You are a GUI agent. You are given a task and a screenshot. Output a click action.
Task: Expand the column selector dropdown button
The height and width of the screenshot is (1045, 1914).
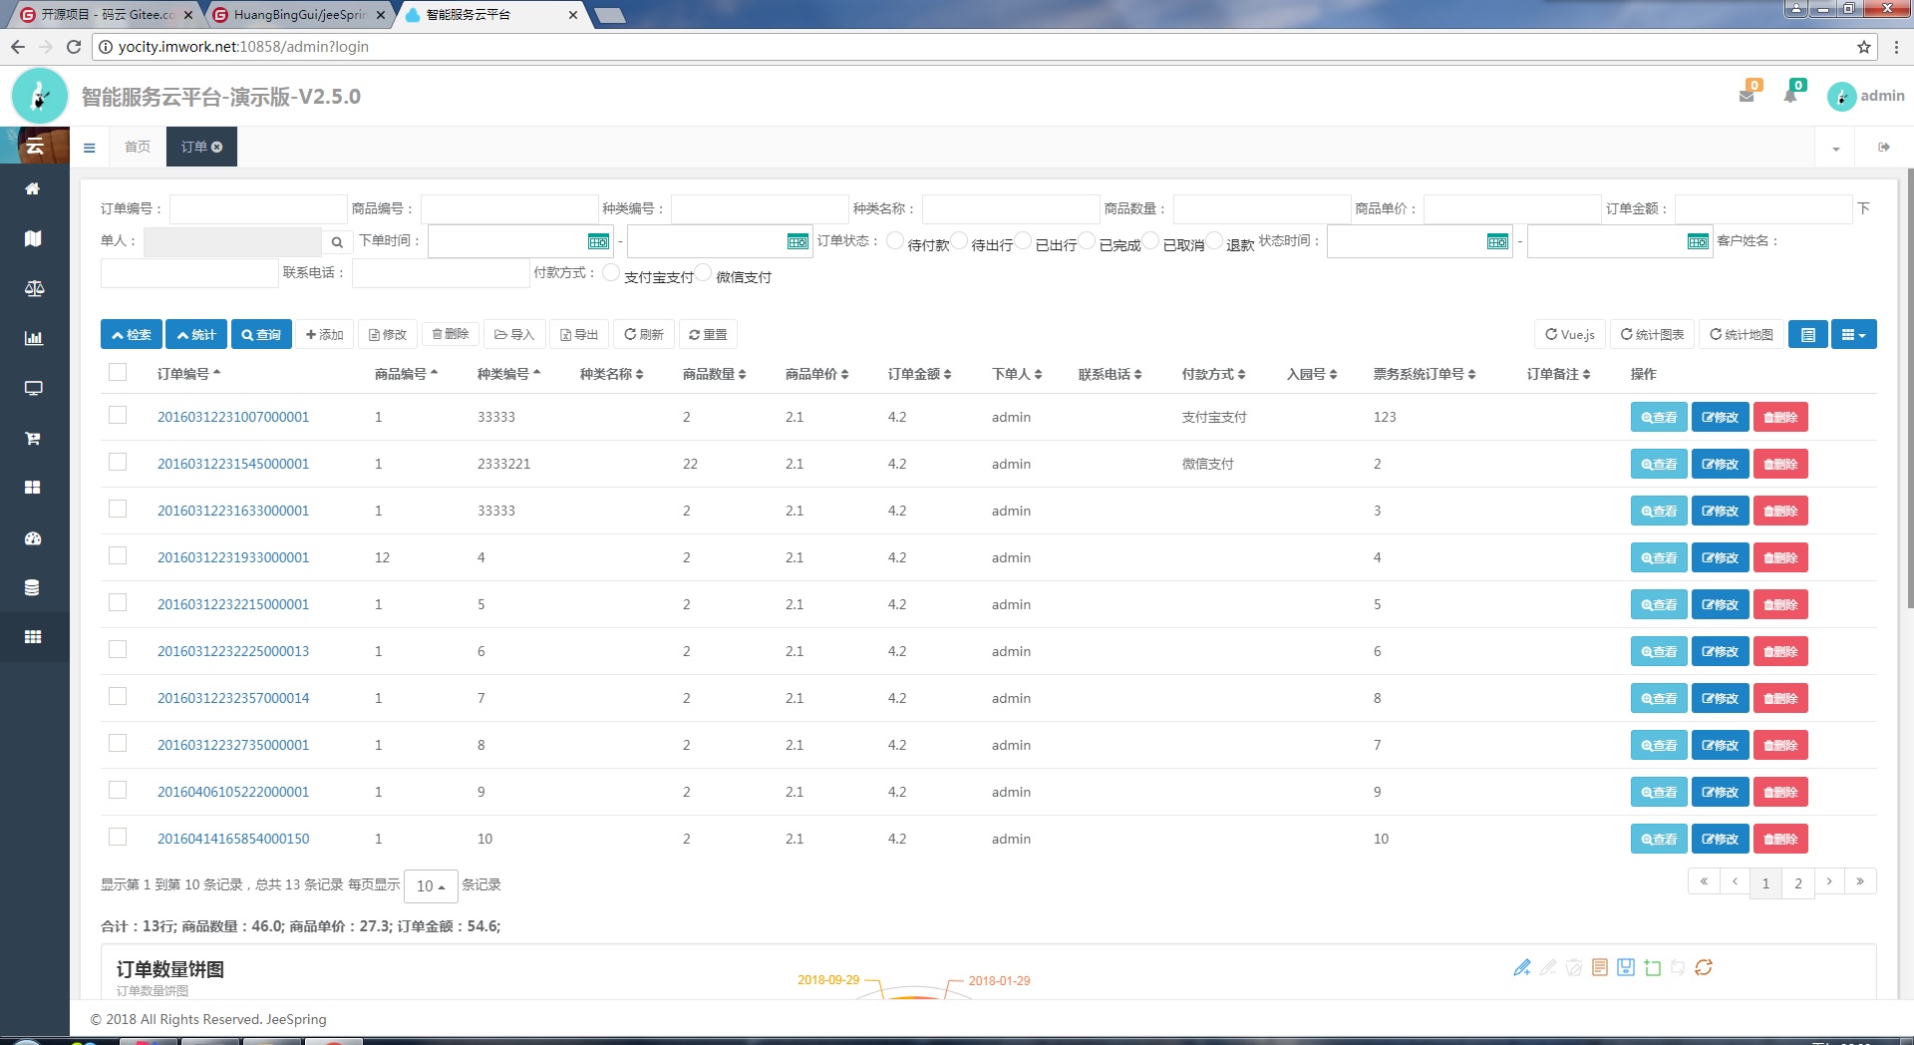(1853, 335)
